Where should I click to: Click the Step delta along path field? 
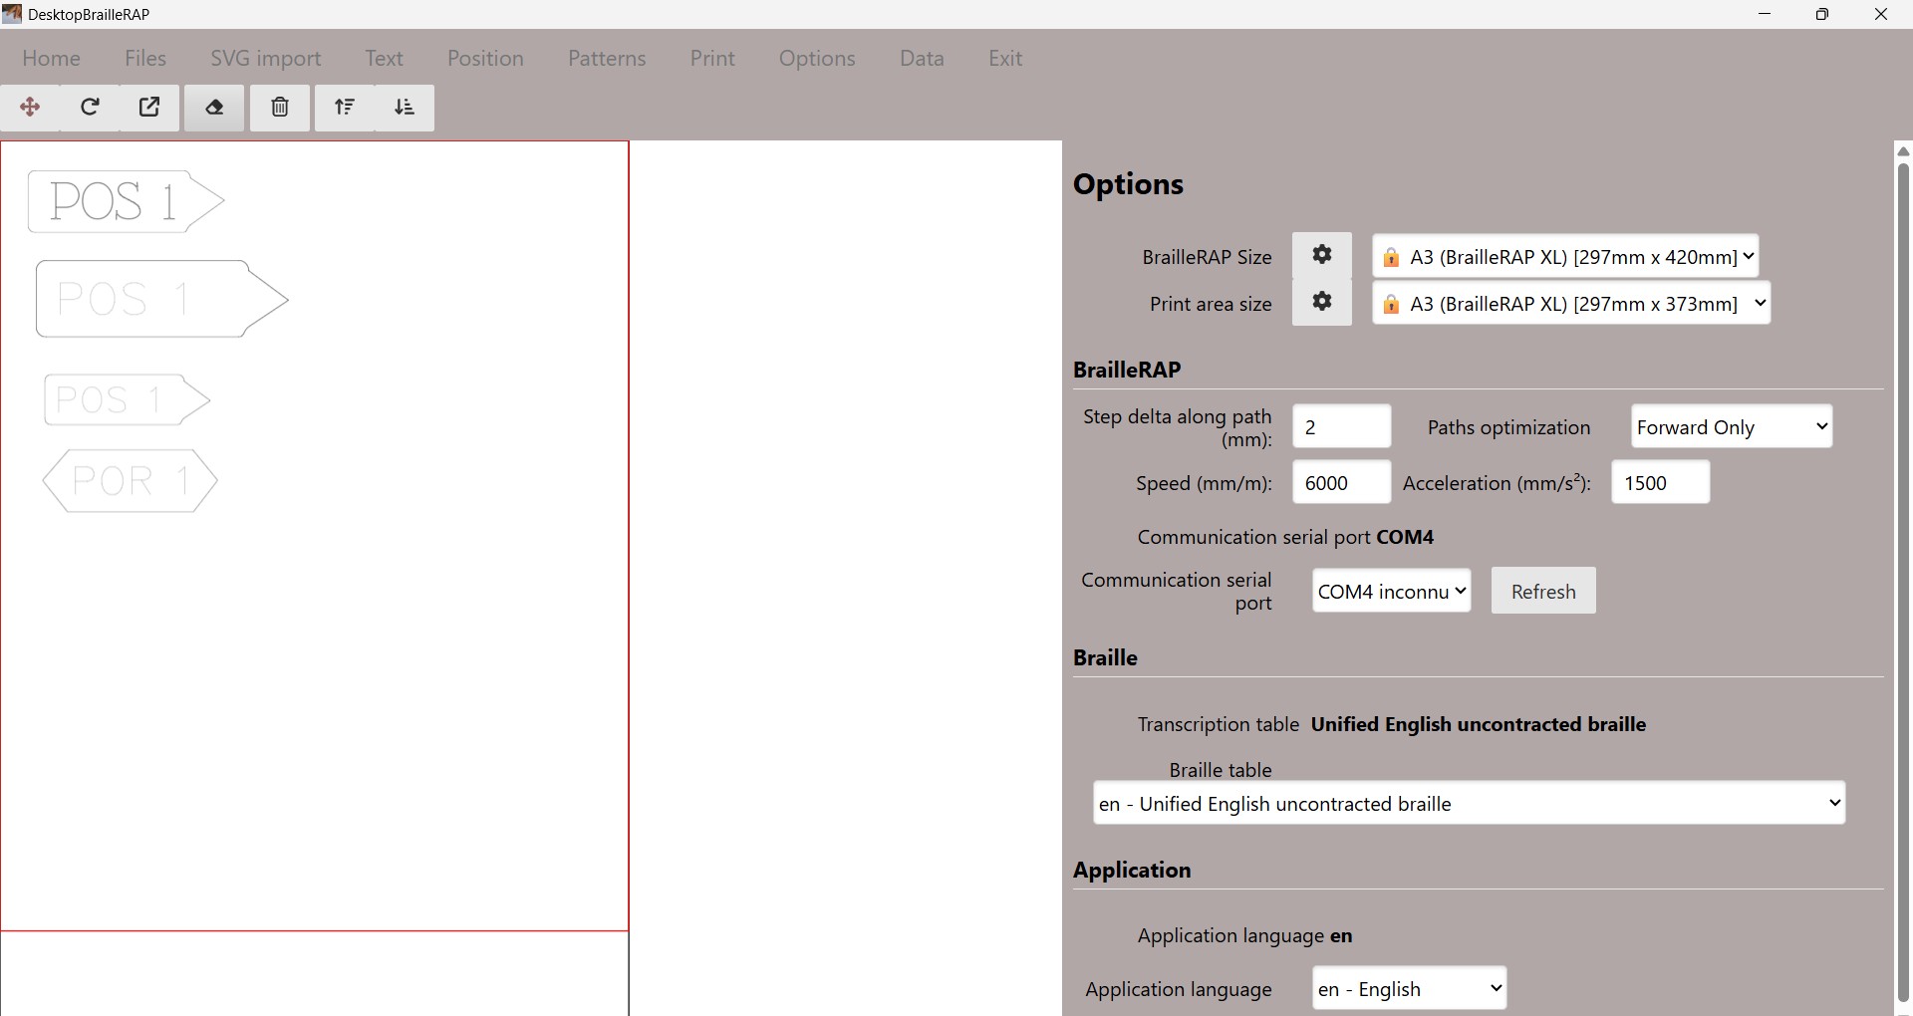[x=1341, y=426]
